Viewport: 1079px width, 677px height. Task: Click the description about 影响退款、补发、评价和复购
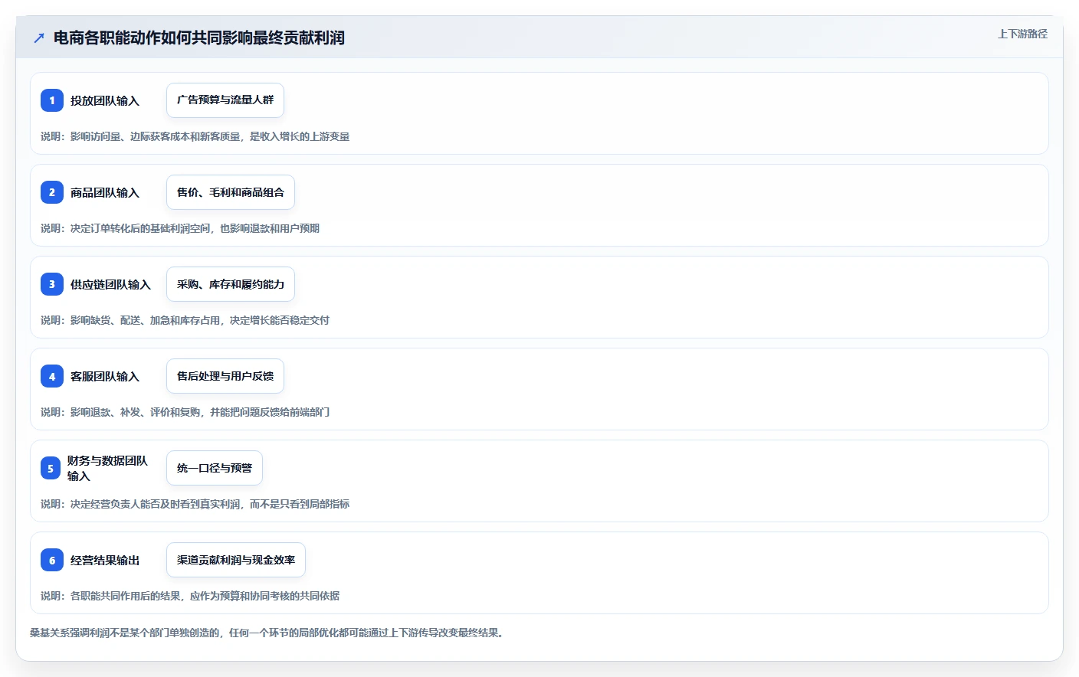click(185, 412)
